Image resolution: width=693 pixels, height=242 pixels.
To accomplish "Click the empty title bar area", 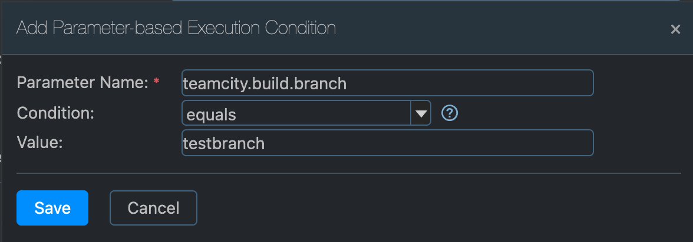I will (x=501, y=28).
